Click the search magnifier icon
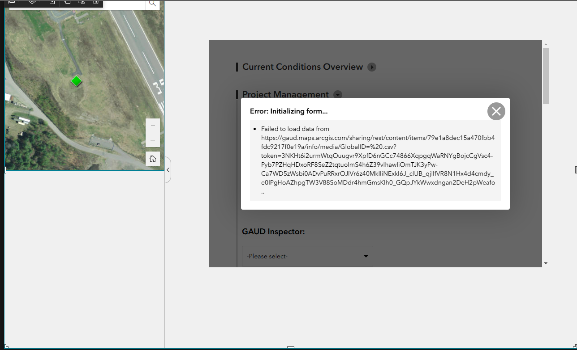The image size is (577, 350). [152, 3]
